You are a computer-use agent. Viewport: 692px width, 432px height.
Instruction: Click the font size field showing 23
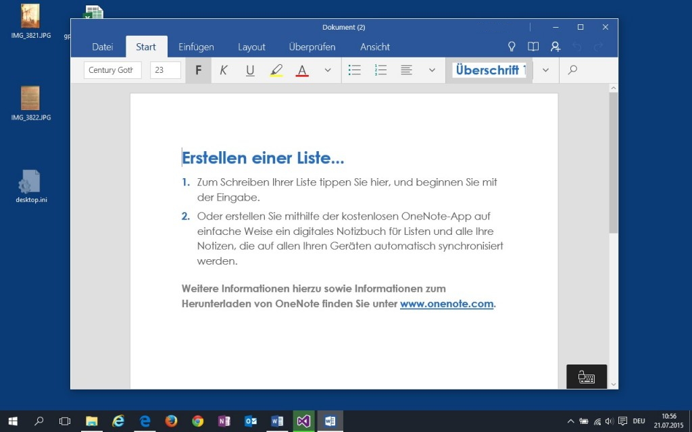coord(165,70)
